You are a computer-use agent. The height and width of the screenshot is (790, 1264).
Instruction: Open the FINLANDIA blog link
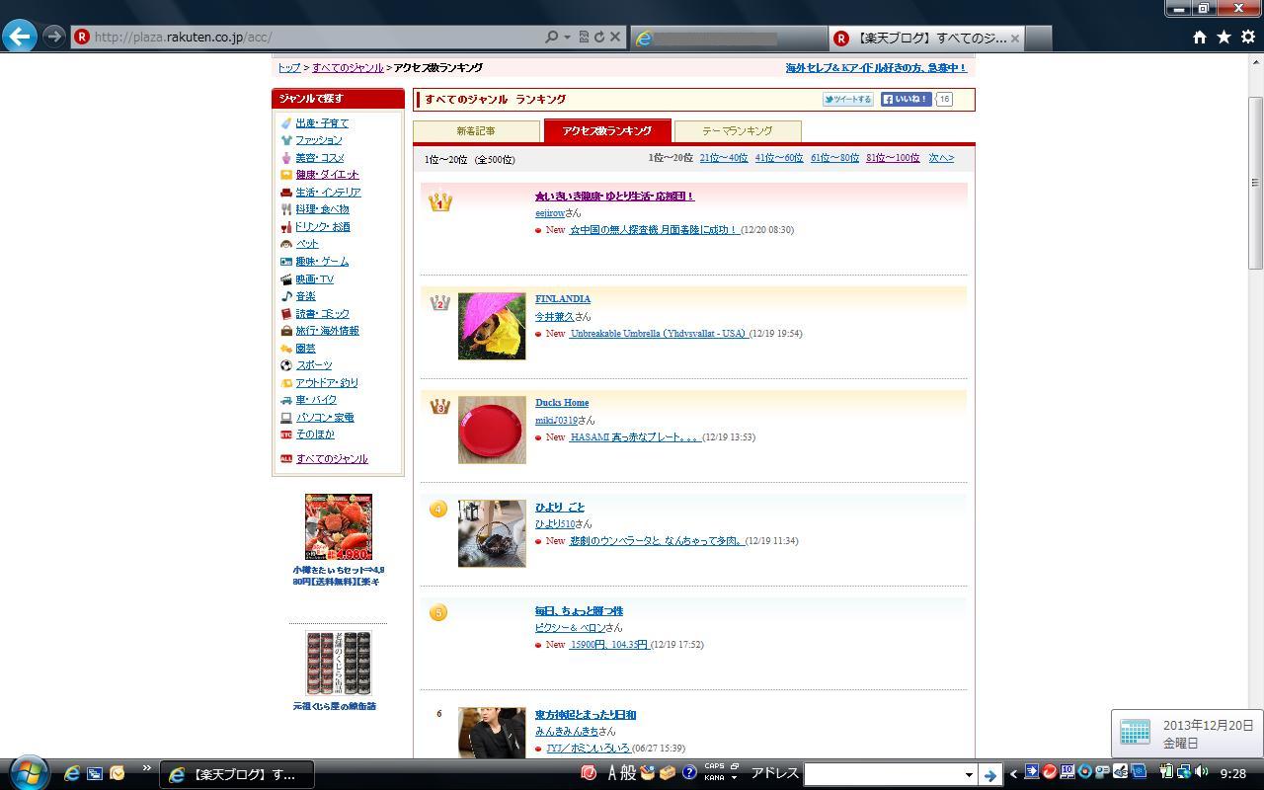[562, 299]
